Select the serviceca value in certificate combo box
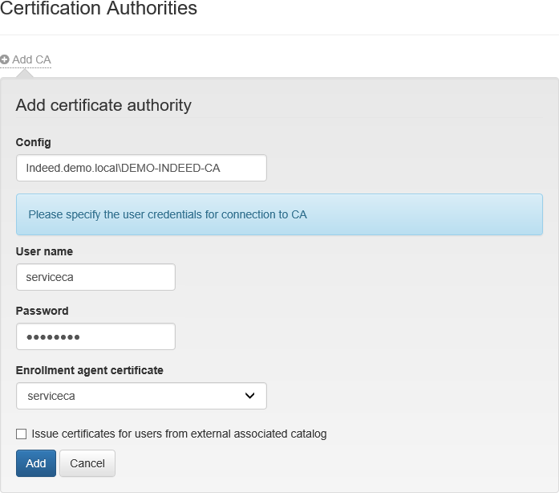 (x=52, y=396)
